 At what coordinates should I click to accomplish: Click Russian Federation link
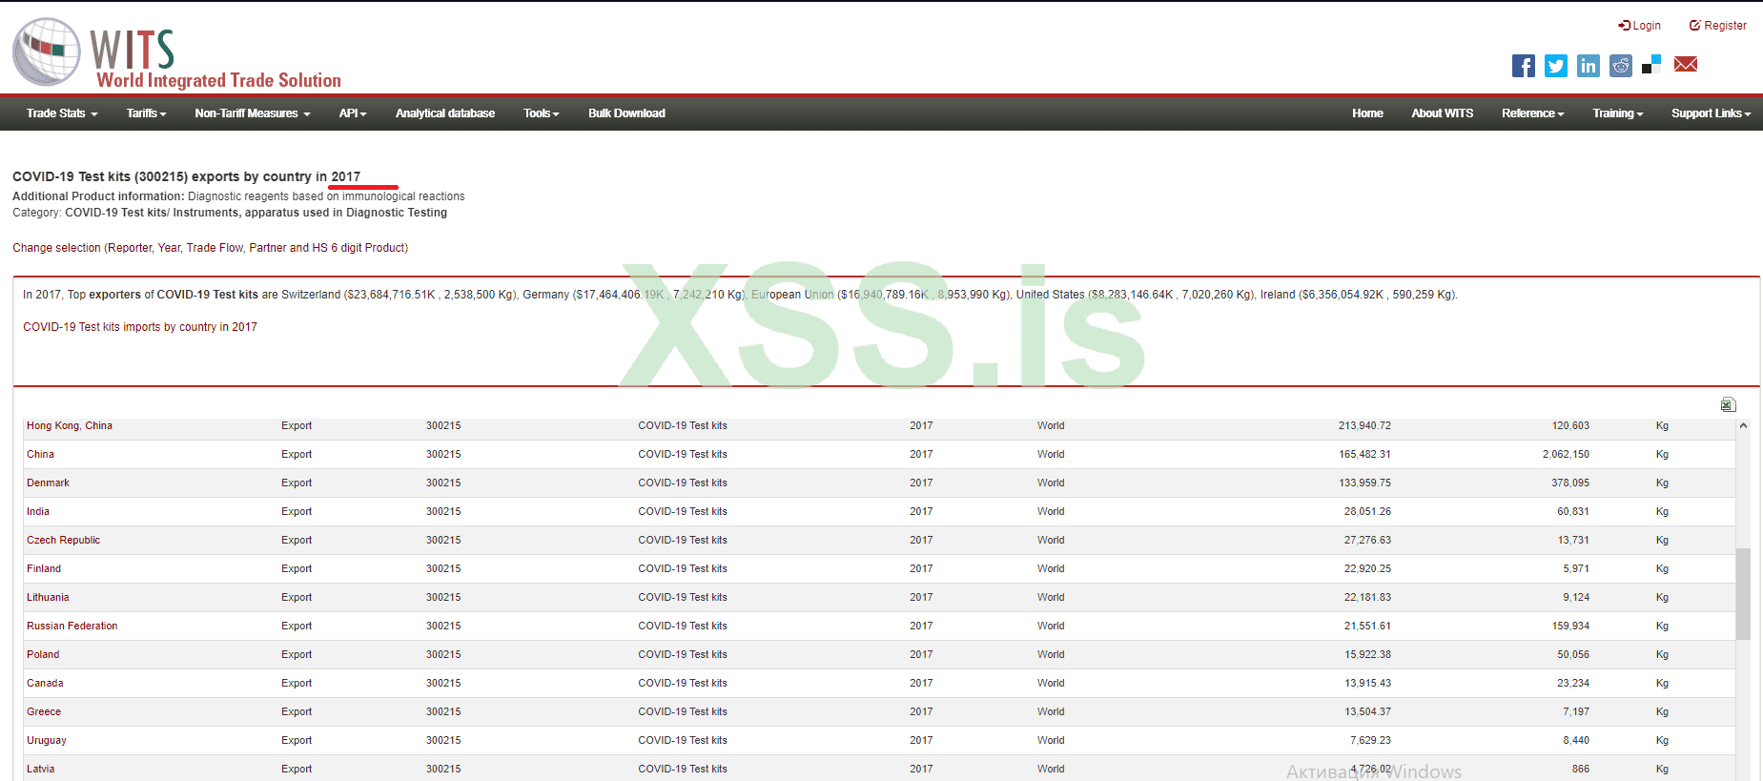pyautogui.click(x=72, y=627)
